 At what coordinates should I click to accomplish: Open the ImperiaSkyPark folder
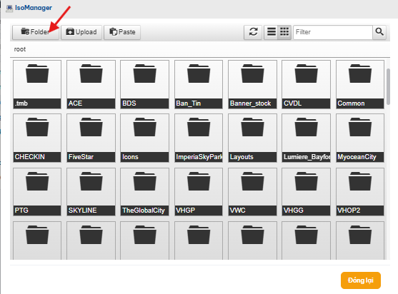(199, 138)
